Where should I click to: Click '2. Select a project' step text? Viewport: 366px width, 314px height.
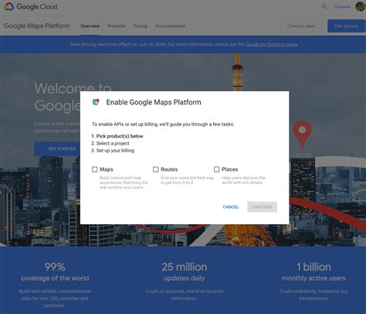[110, 143]
